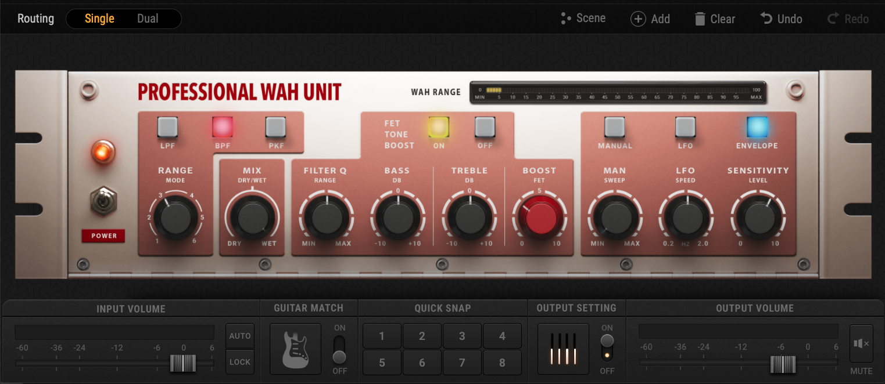This screenshot has width=885, height=384.
Task: Click the Sensitivity Level knob
Action: click(x=758, y=218)
